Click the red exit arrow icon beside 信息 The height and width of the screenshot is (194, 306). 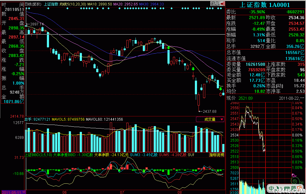[x=223, y=4]
